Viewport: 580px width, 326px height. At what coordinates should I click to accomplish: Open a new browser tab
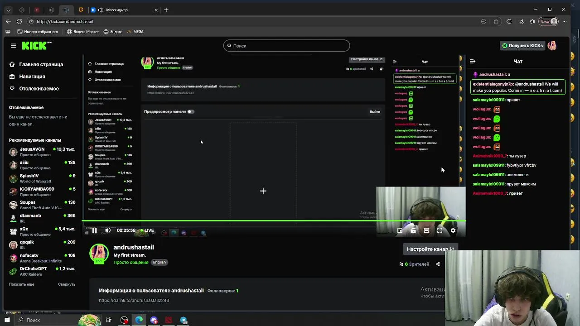(x=166, y=10)
